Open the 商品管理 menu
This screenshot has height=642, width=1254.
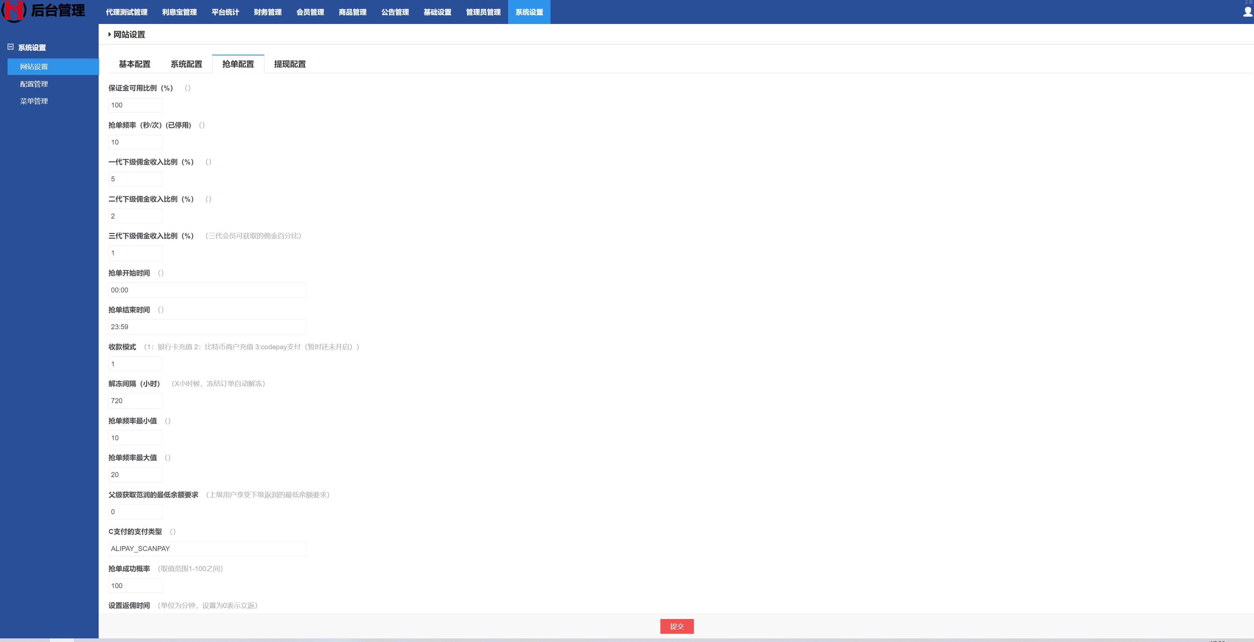point(352,12)
